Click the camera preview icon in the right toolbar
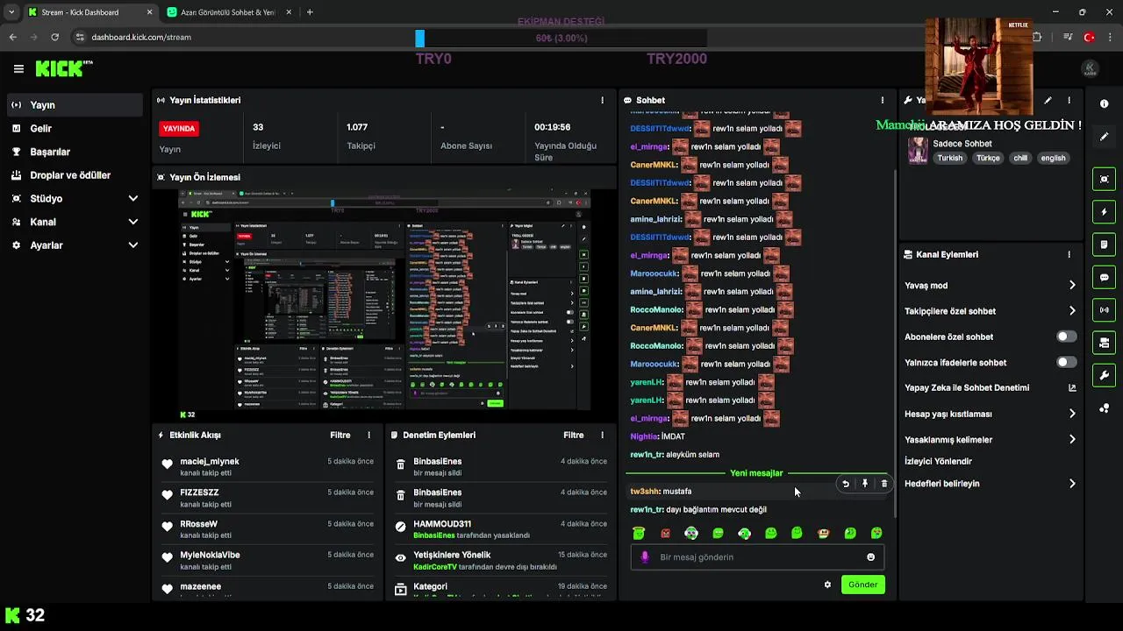1123x631 pixels. [1104, 179]
